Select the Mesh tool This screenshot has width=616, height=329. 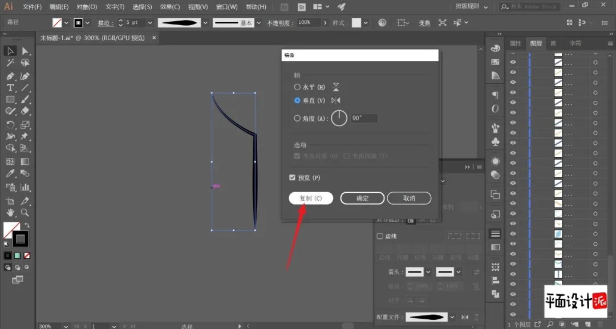10,161
